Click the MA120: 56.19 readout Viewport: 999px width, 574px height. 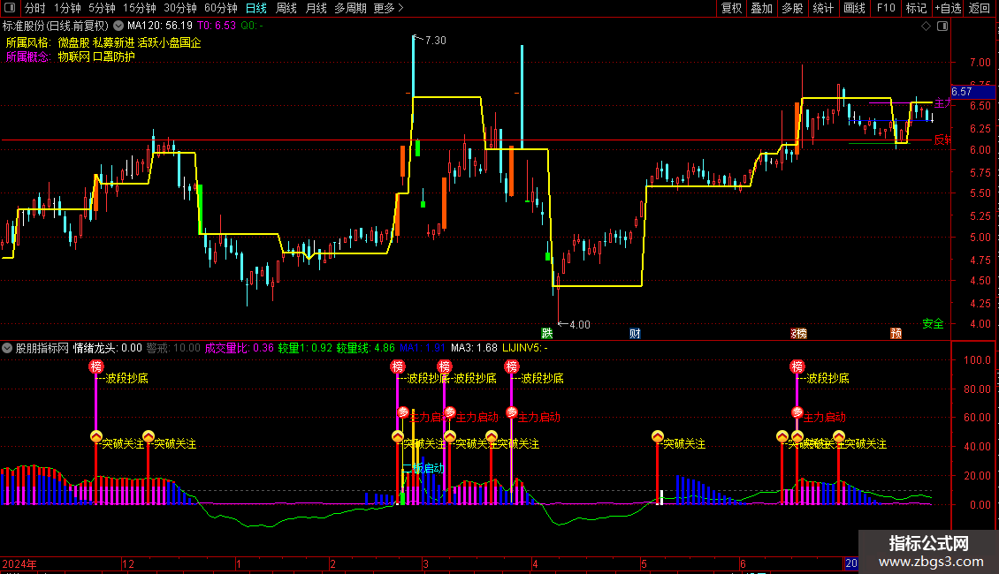point(160,26)
